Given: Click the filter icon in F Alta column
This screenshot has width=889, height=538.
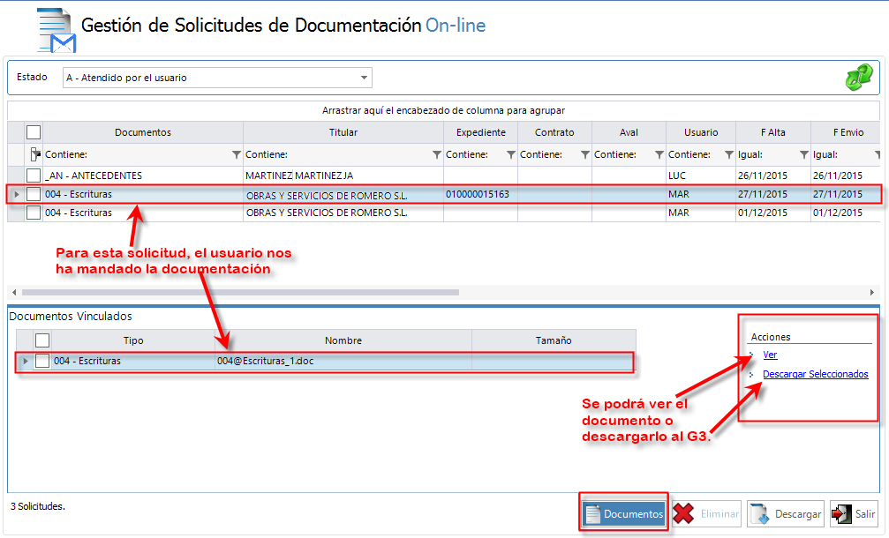Looking at the screenshot, I should pos(803,155).
